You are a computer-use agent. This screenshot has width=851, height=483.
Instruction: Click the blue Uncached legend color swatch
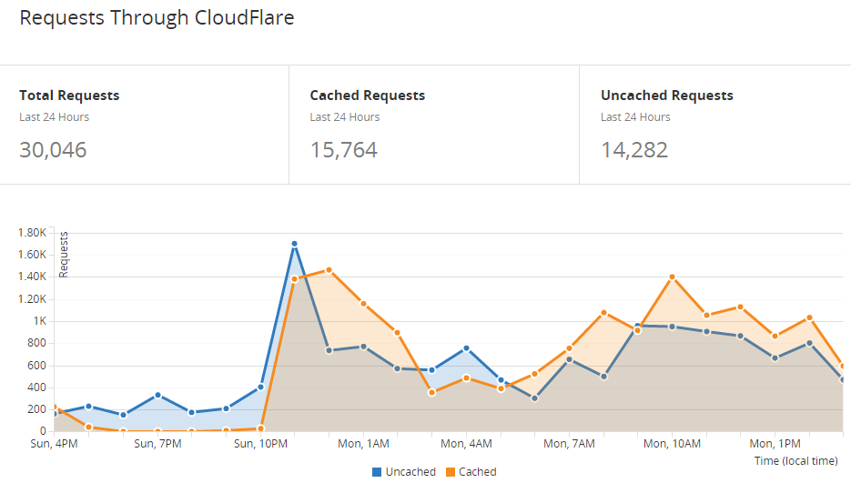(x=377, y=472)
